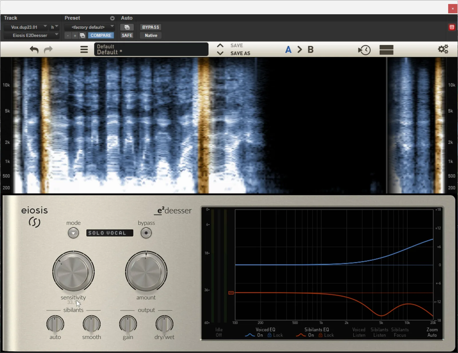458x353 pixels.
Task: Click the COMPARE button
Action: [x=101, y=35]
